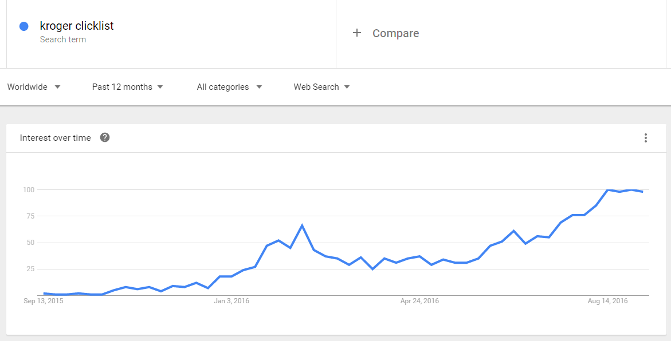Click the 50 value on the y-axis
Image resolution: width=671 pixels, height=341 pixels.
click(x=30, y=243)
